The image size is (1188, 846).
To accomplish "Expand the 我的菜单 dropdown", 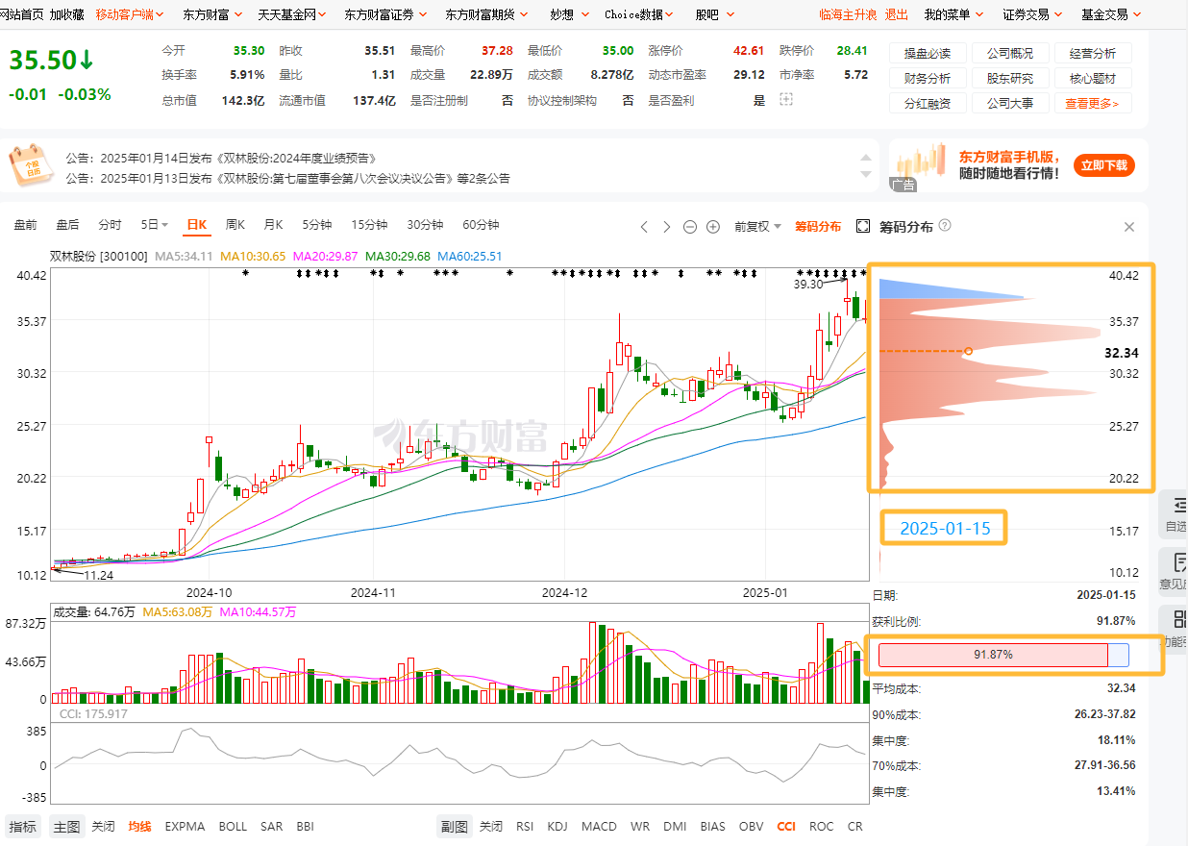I will (953, 14).
